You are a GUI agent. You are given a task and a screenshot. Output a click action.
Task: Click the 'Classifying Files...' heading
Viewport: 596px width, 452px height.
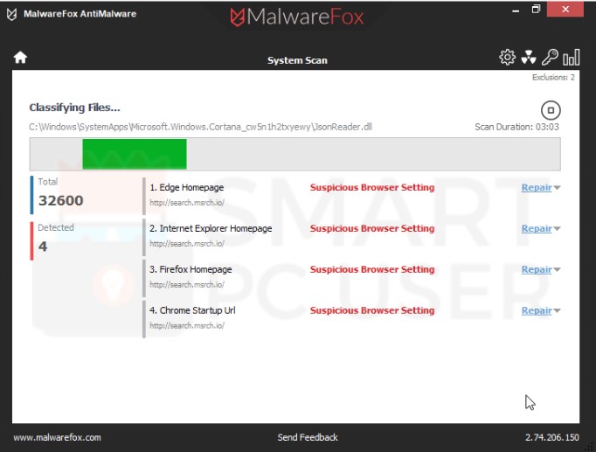[x=74, y=108]
